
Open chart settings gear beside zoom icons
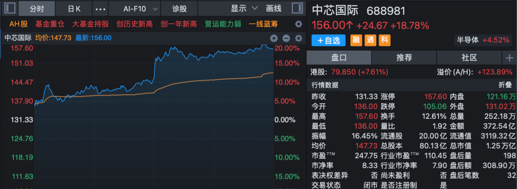pos(298,38)
